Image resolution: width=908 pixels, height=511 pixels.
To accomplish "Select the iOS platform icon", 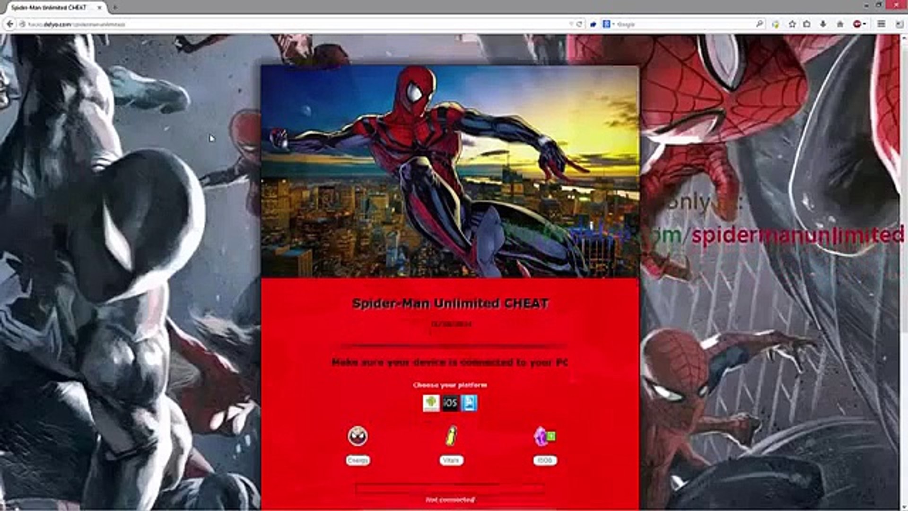I will pos(450,403).
